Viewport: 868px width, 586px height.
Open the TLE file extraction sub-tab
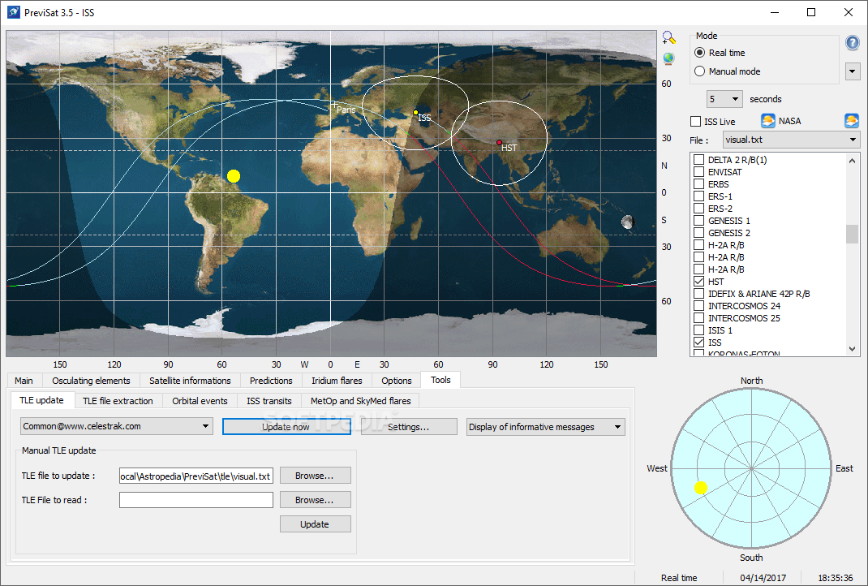tap(118, 400)
